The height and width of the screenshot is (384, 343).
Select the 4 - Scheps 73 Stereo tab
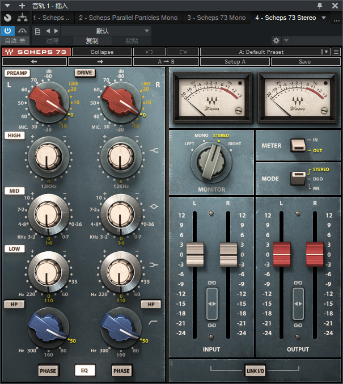[x=286, y=18]
